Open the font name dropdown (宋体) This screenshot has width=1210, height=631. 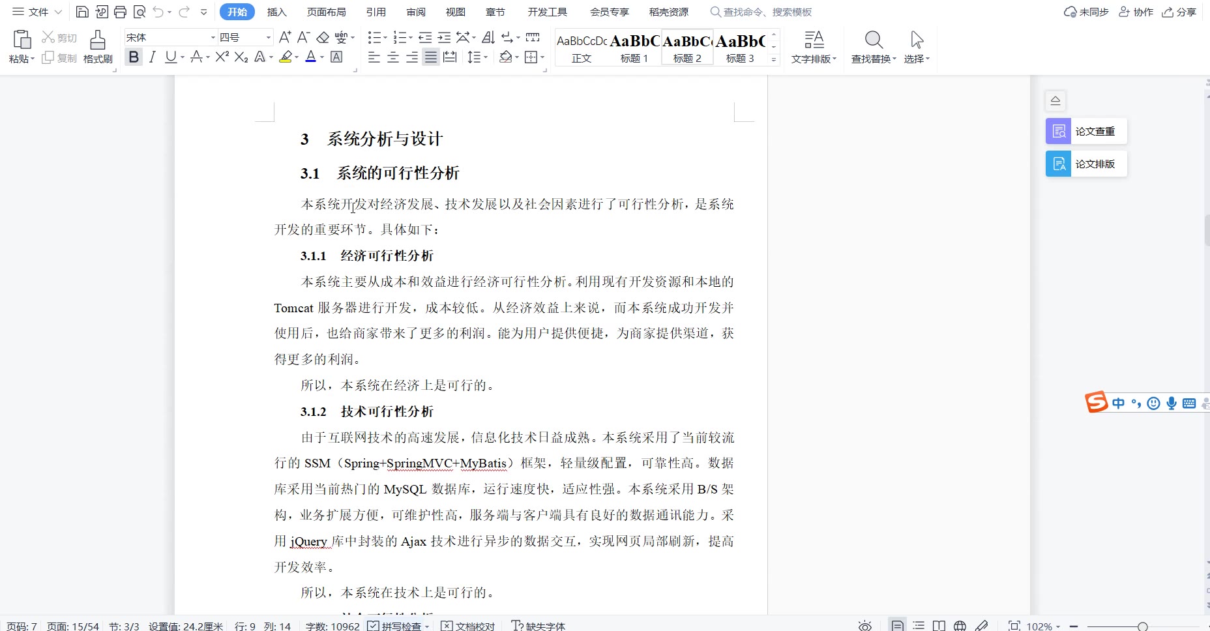[x=213, y=37]
